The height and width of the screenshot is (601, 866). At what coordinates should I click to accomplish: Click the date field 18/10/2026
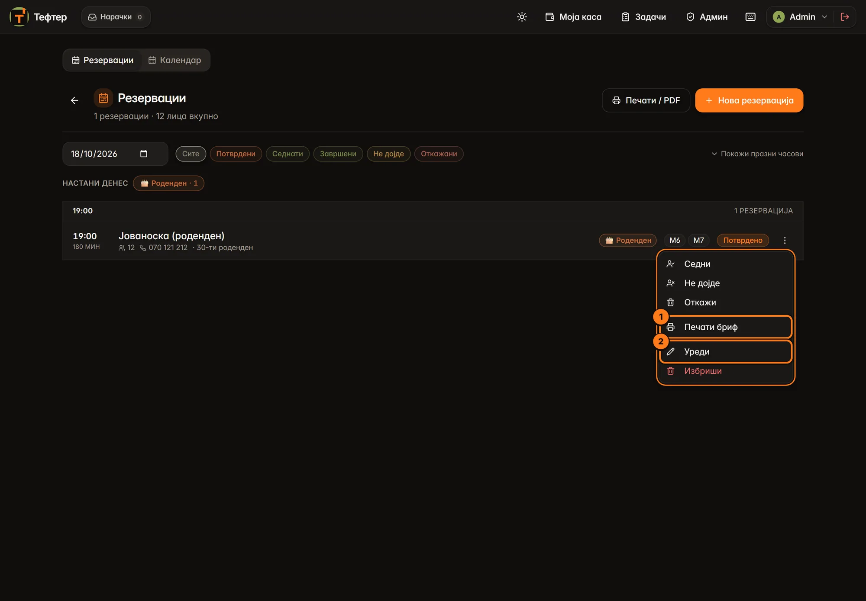[115, 154]
